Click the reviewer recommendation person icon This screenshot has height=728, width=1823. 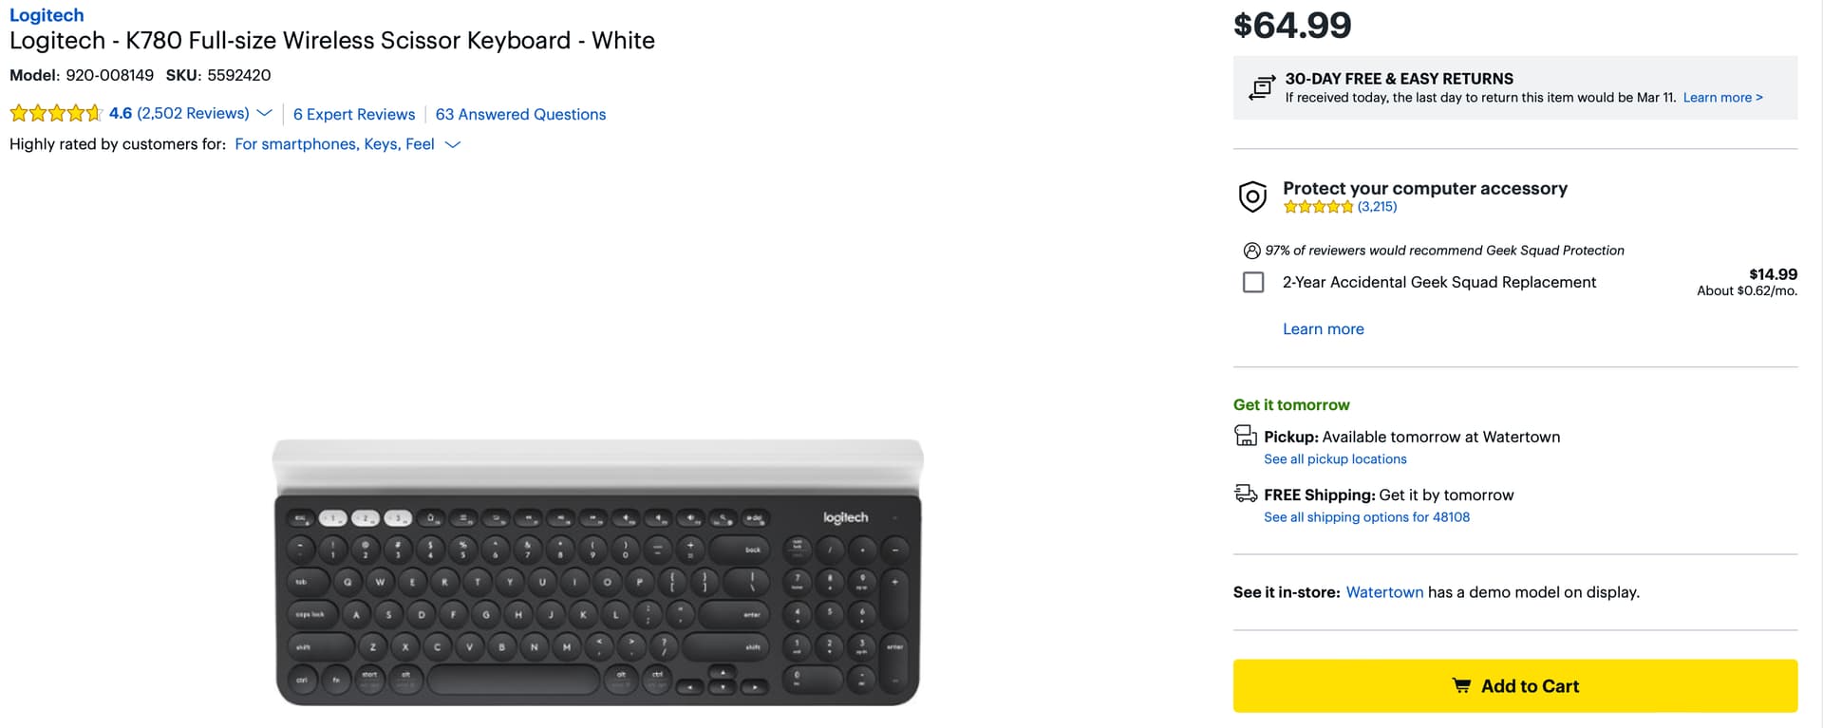pyautogui.click(x=1251, y=251)
